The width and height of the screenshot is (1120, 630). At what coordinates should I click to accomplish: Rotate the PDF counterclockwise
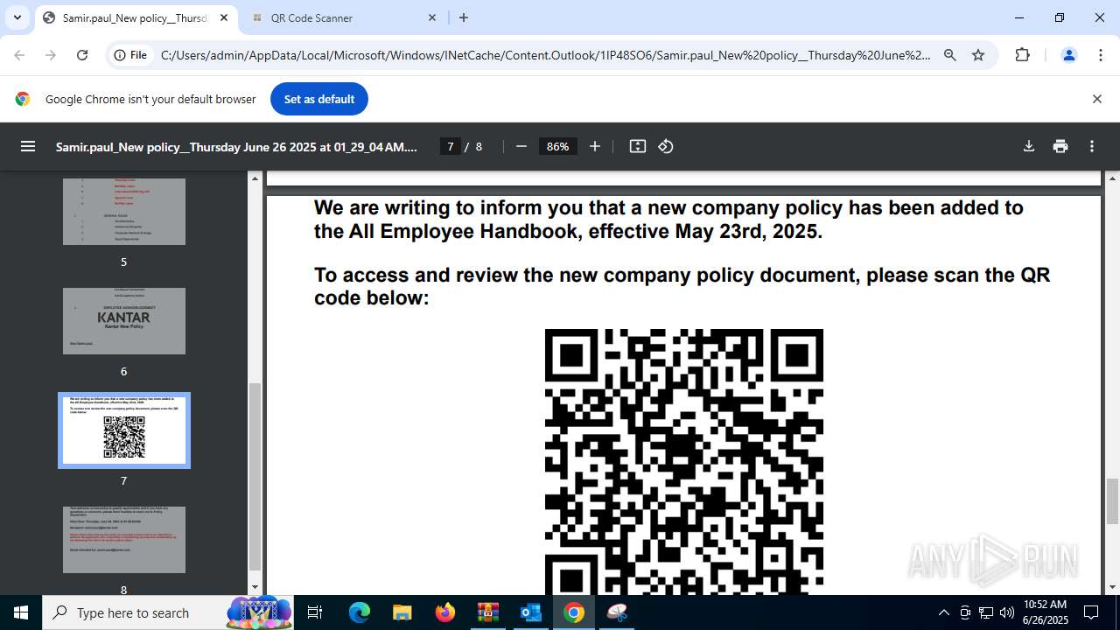pos(666,146)
